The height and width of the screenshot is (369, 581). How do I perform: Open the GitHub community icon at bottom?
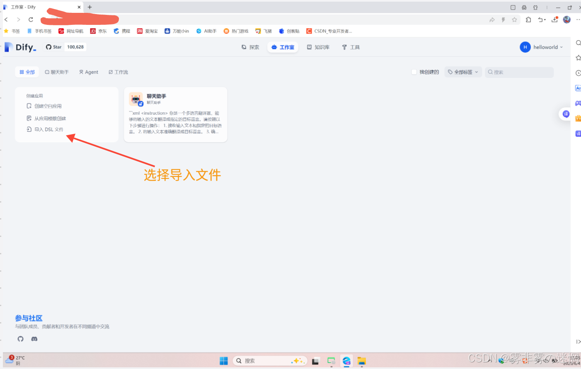click(x=21, y=339)
